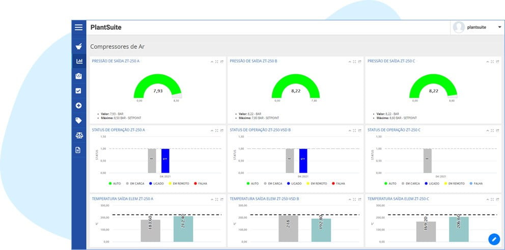The height and width of the screenshot is (250, 505).
Task: Export the Status de Operação ZT-250 C panel
Action: point(497,131)
